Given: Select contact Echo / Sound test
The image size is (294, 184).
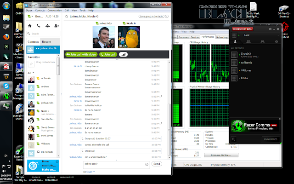Looking at the screenshot, I should click(x=42, y=96).
